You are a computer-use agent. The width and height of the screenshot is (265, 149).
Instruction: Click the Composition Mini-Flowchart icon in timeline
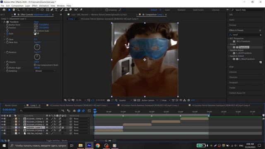(x=63, y=111)
